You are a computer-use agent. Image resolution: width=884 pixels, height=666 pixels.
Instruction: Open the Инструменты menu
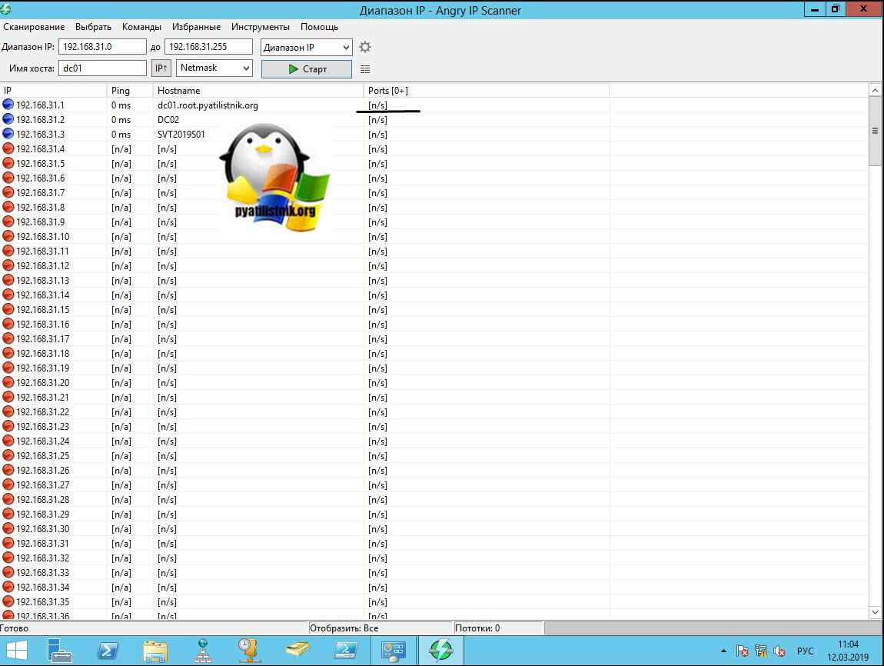coord(260,27)
